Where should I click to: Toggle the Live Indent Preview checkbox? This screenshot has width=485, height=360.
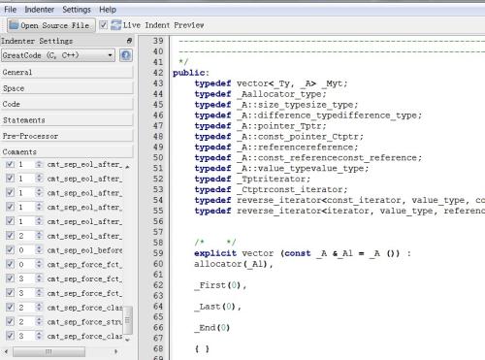point(103,25)
